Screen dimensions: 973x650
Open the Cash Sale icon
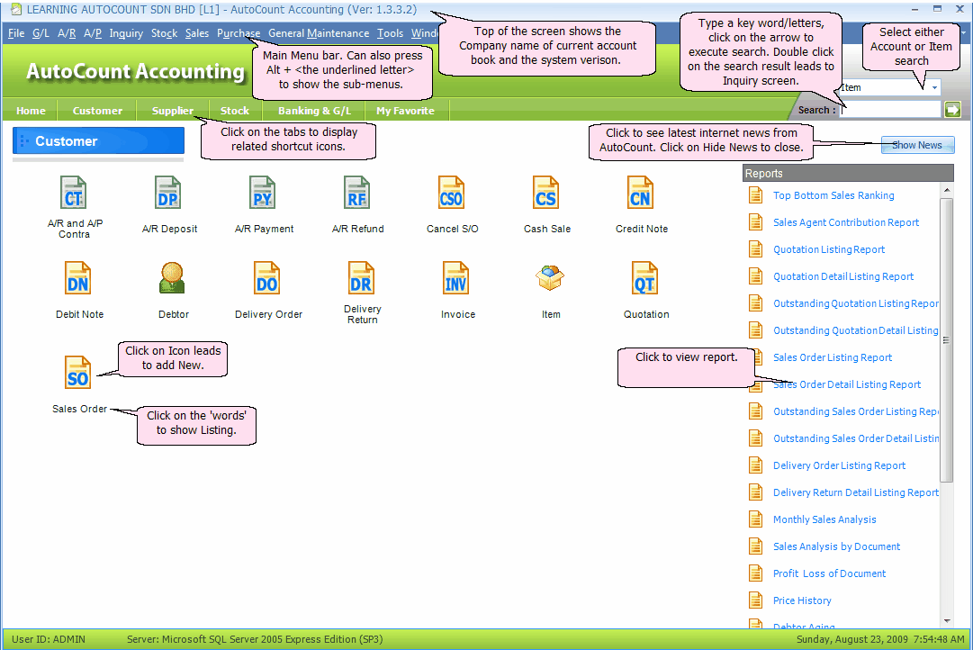point(546,193)
